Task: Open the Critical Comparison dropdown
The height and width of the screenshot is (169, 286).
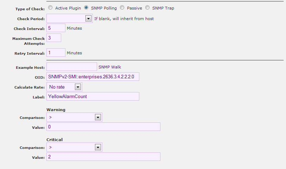Action: pyautogui.click(x=98, y=147)
